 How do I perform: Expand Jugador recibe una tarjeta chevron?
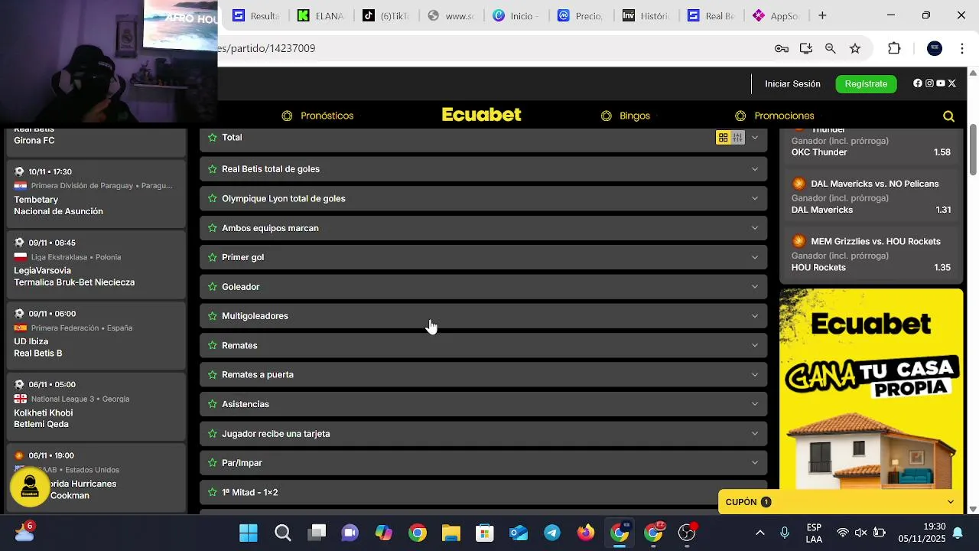click(x=755, y=434)
